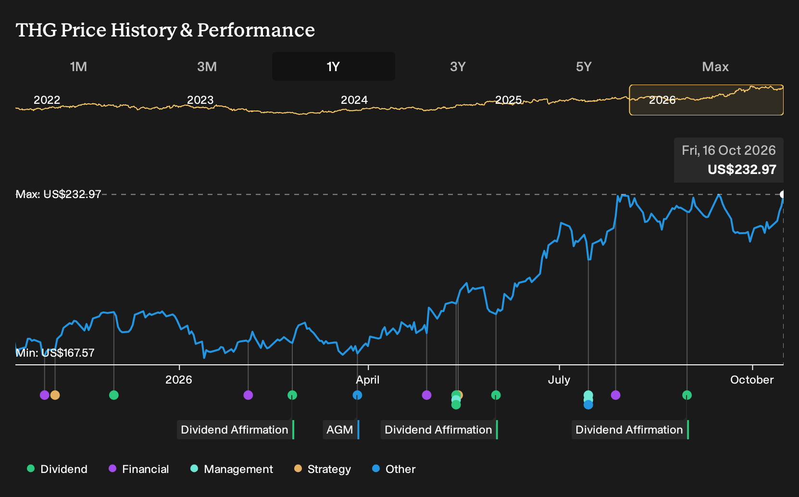
Task: Click the 2025 label in the overview timeline
Action: click(x=508, y=100)
